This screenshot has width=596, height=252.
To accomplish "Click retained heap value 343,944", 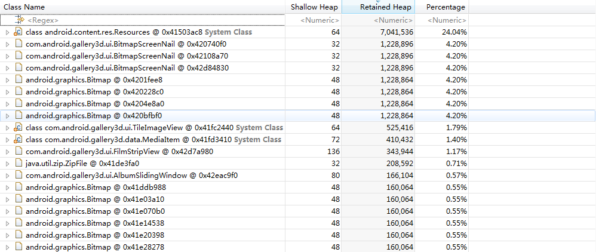I will point(399,152).
